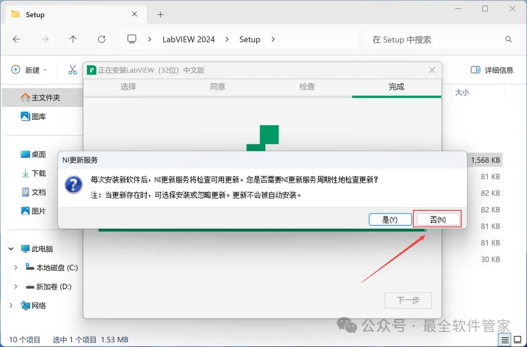Viewport: 527px width, 347px height.
Task: Close the LabVIEW installer window
Action: click(x=432, y=70)
